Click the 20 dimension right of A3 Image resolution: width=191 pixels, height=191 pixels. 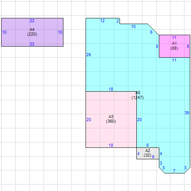pos(139,120)
